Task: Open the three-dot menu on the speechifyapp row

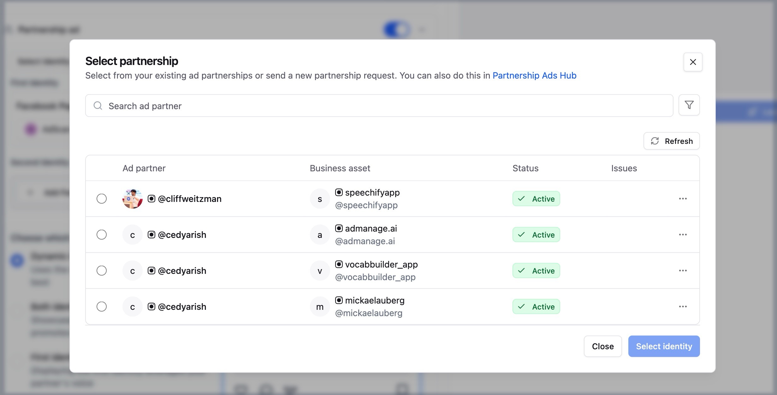Action: point(683,198)
